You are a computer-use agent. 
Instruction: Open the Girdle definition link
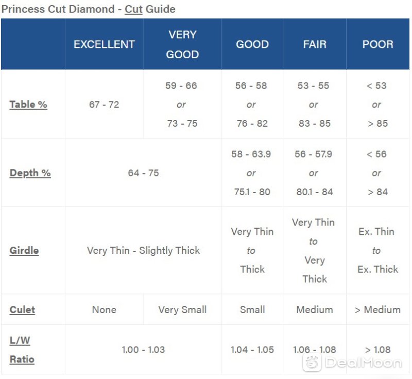[x=24, y=250]
